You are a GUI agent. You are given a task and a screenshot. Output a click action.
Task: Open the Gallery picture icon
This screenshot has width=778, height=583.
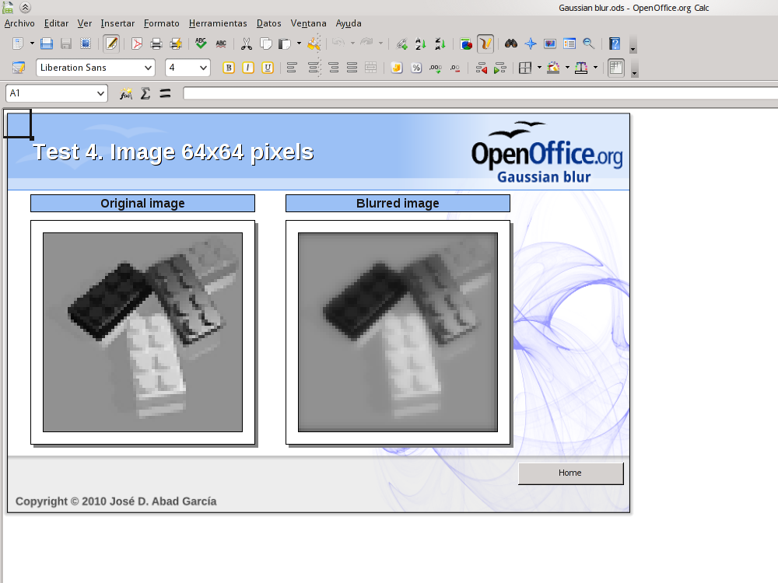click(550, 44)
